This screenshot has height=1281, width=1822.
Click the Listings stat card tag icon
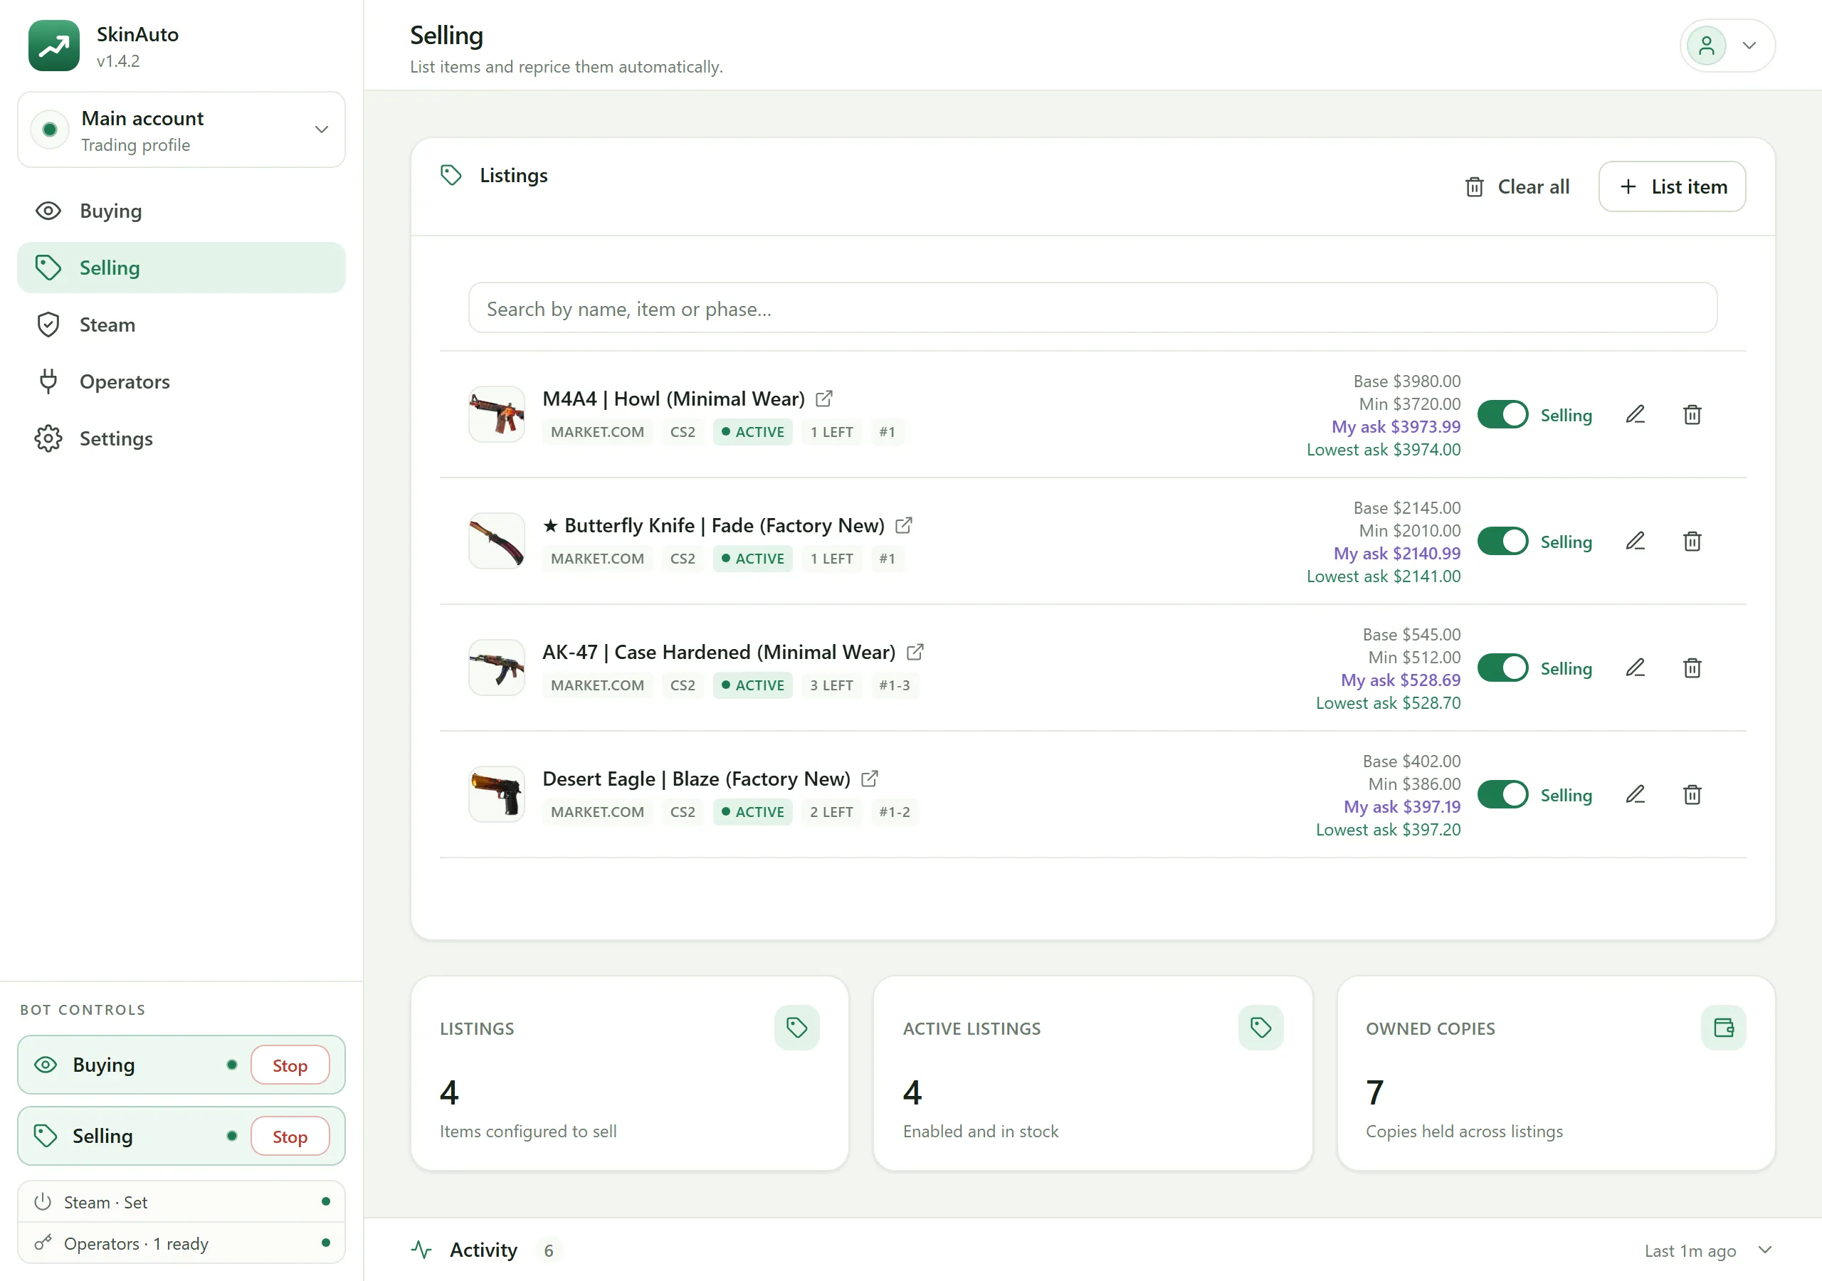tap(796, 1028)
